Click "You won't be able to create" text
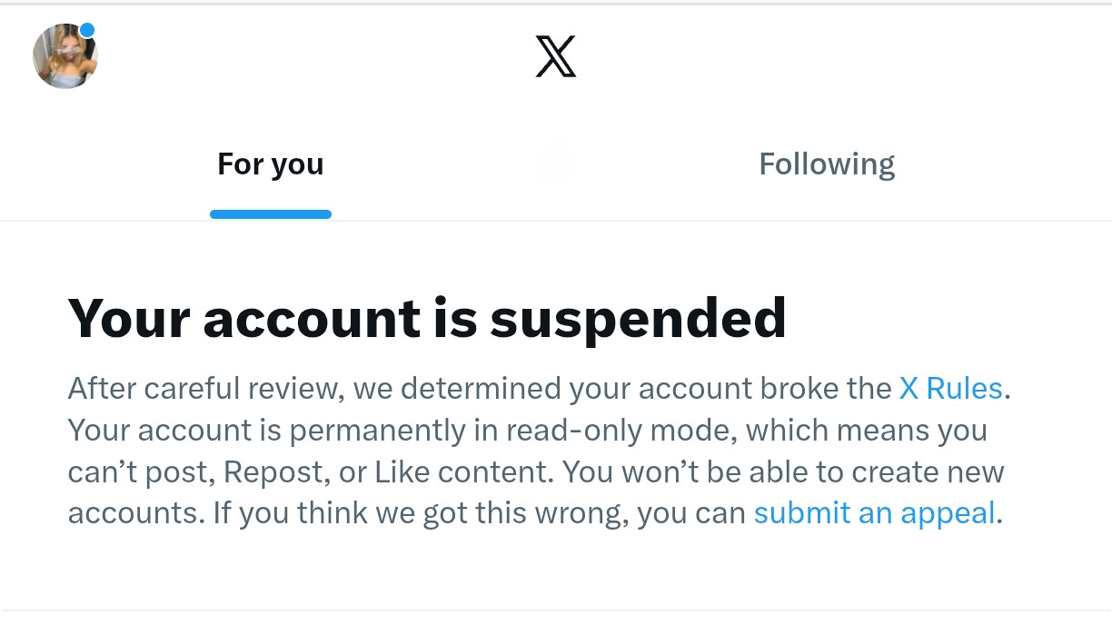Image resolution: width=1112 pixels, height=625 pixels. point(727,472)
